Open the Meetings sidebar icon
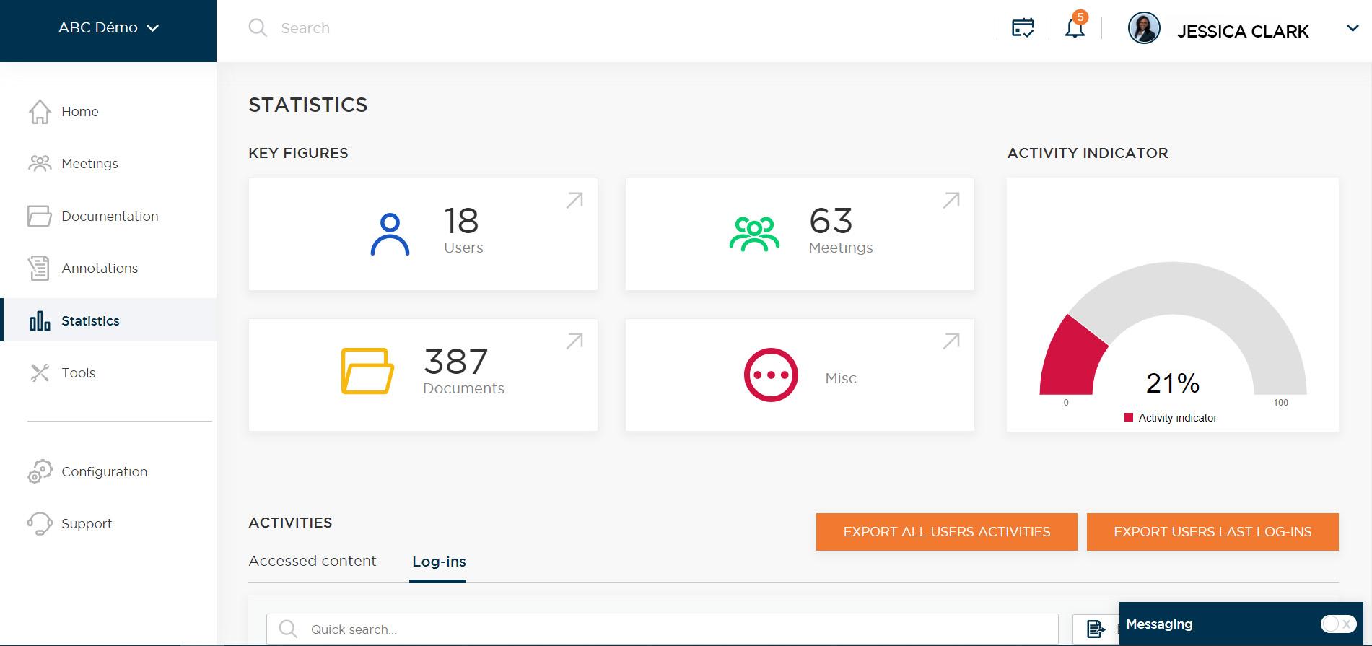This screenshot has width=1372, height=646. pos(40,163)
